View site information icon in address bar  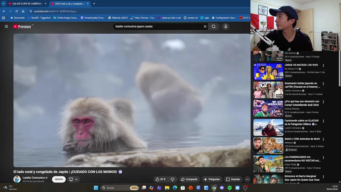click(31, 11)
